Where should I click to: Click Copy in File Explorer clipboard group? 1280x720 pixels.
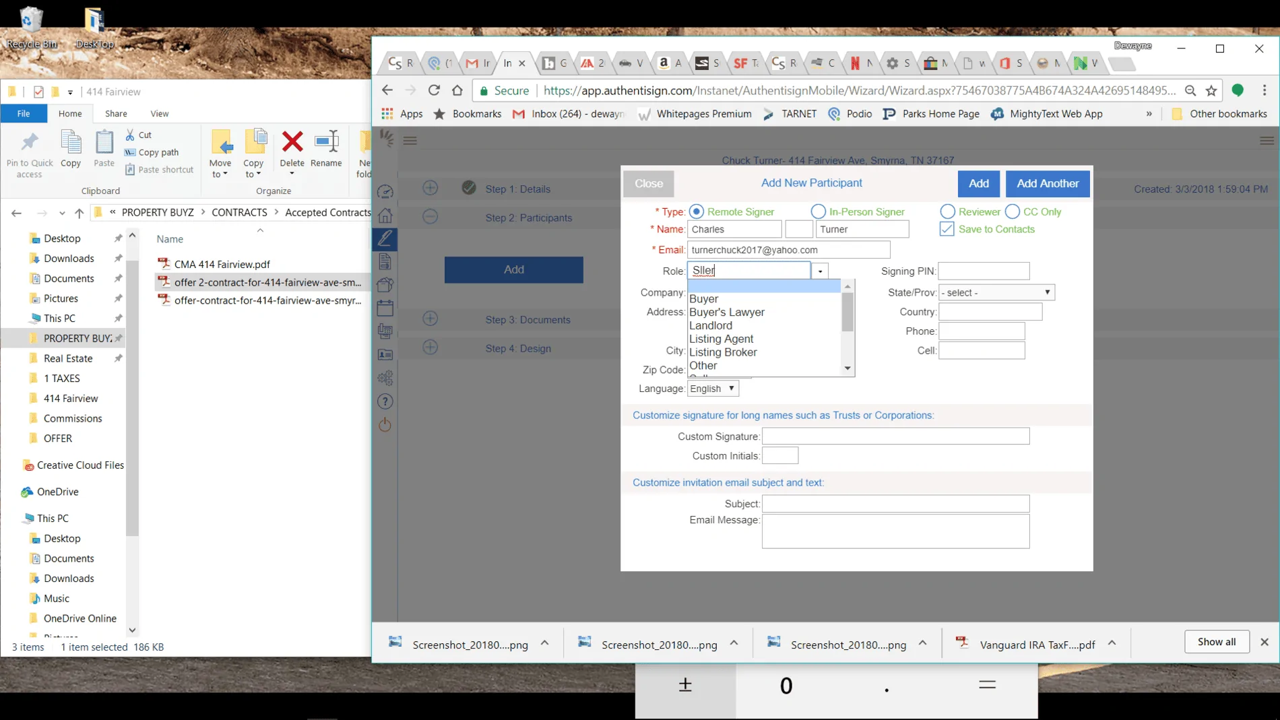point(71,150)
